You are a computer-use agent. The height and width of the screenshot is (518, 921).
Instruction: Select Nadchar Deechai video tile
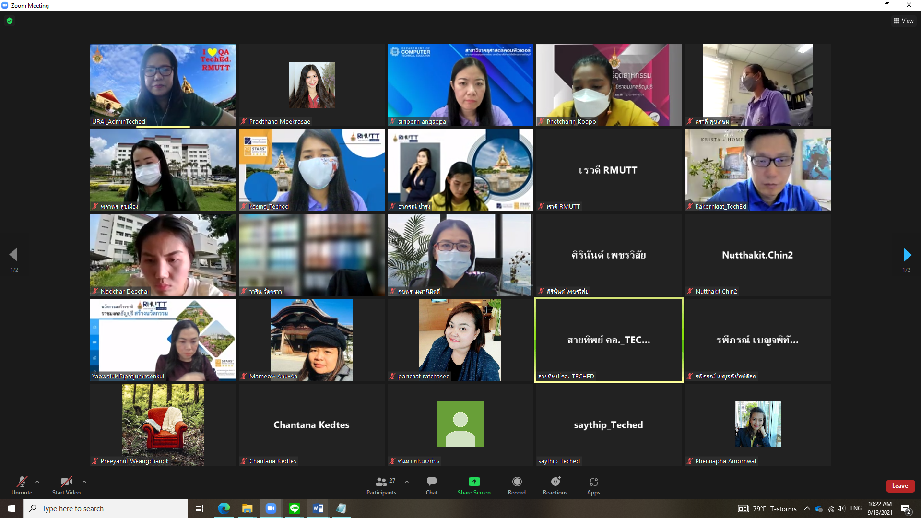click(163, 255)
